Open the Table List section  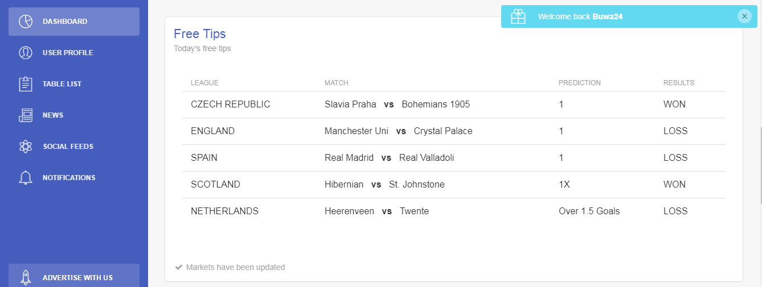(74, 84)
